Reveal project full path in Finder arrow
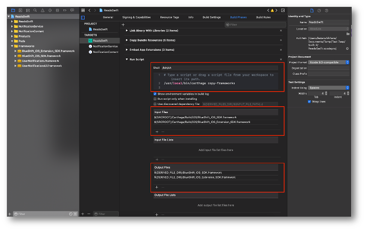Screen dimensions: 365x230 tap(347, 49)
